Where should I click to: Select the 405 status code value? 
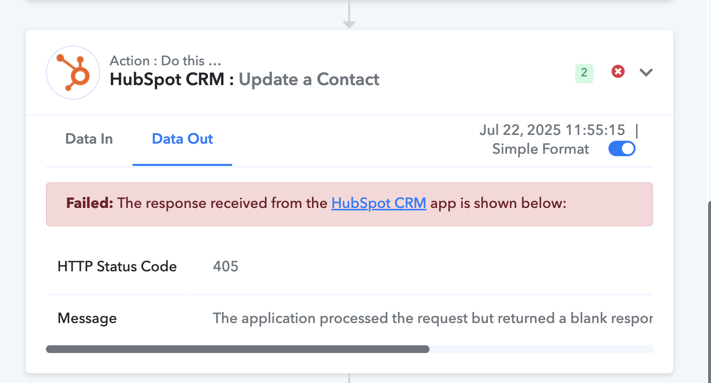[x=225, y=266]
